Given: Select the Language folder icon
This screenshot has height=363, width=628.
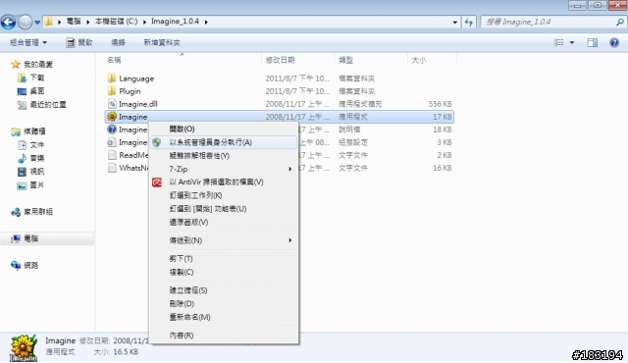Looking at the screenshot, I should [x=112, y=78].
